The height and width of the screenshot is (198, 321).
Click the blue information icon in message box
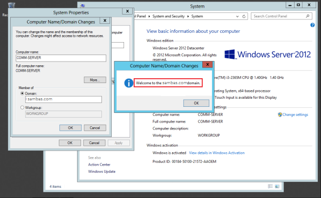pyautogui.click(x=128, y=83)
